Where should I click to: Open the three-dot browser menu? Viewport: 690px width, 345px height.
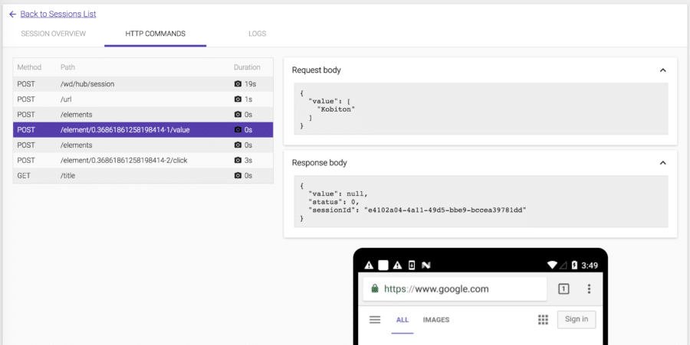(589, 289)
